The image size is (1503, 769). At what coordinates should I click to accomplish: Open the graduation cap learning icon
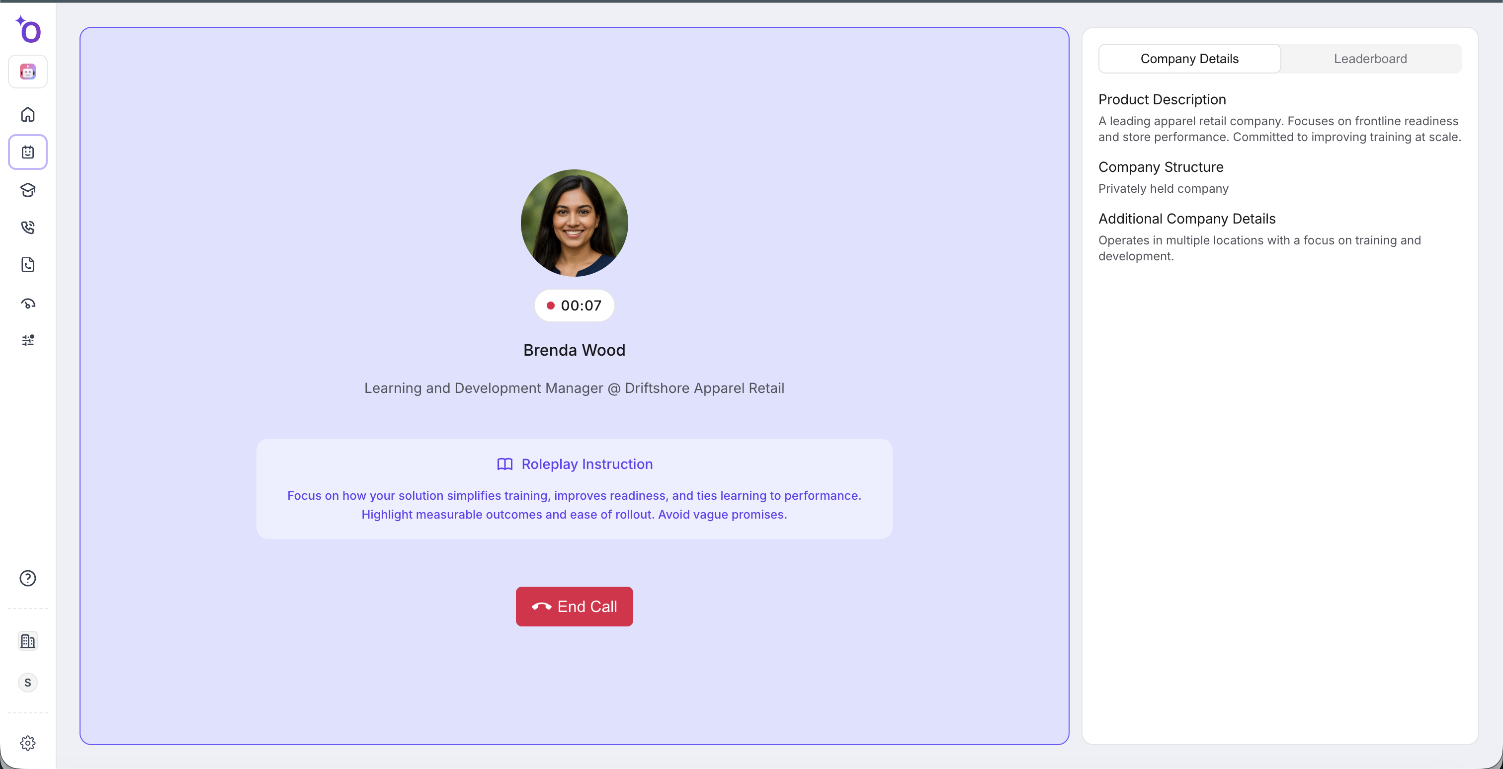(x=28, y=190)
